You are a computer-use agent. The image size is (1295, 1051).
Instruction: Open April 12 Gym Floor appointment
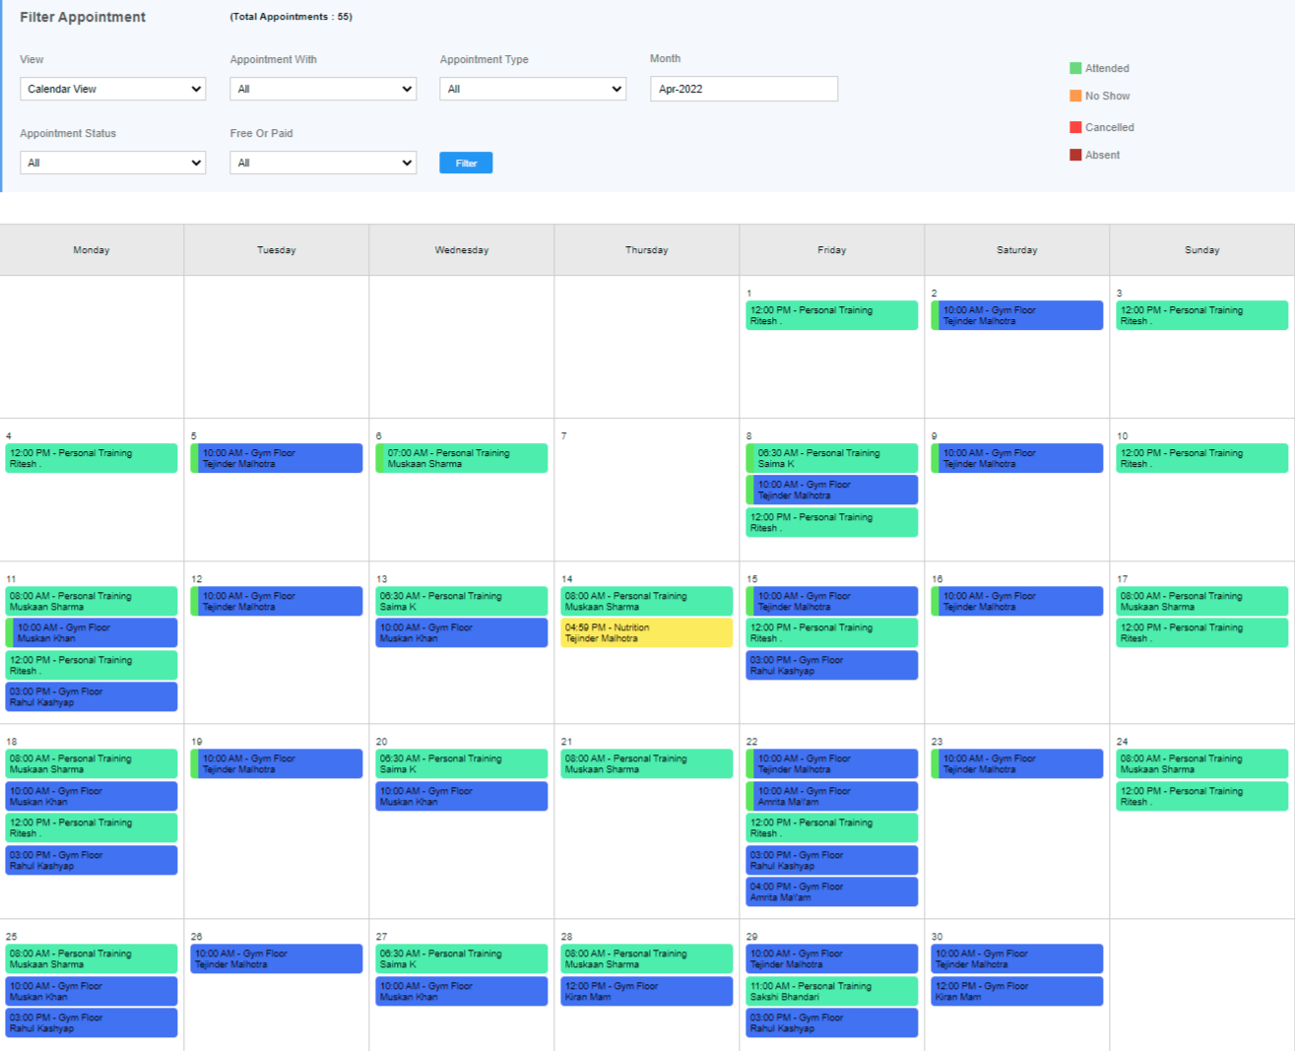pos(277,601)
